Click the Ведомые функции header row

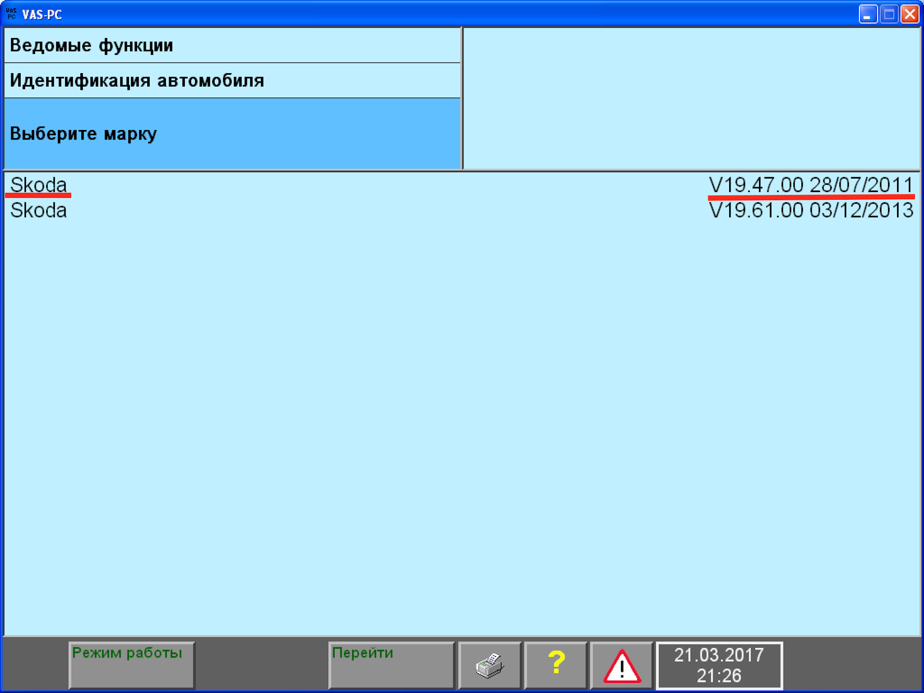tap(232, 45)
